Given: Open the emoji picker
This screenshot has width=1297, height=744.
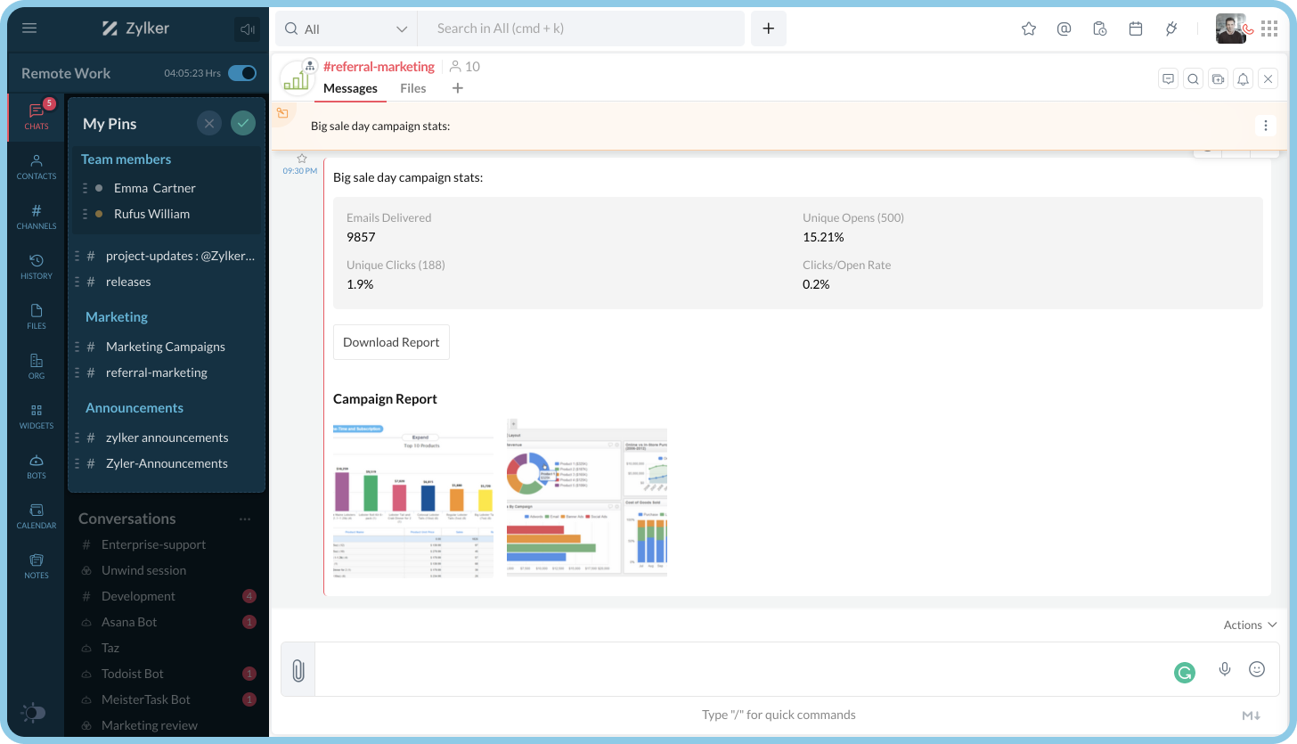Looking at the screenshot, I should coord(1257,669).
